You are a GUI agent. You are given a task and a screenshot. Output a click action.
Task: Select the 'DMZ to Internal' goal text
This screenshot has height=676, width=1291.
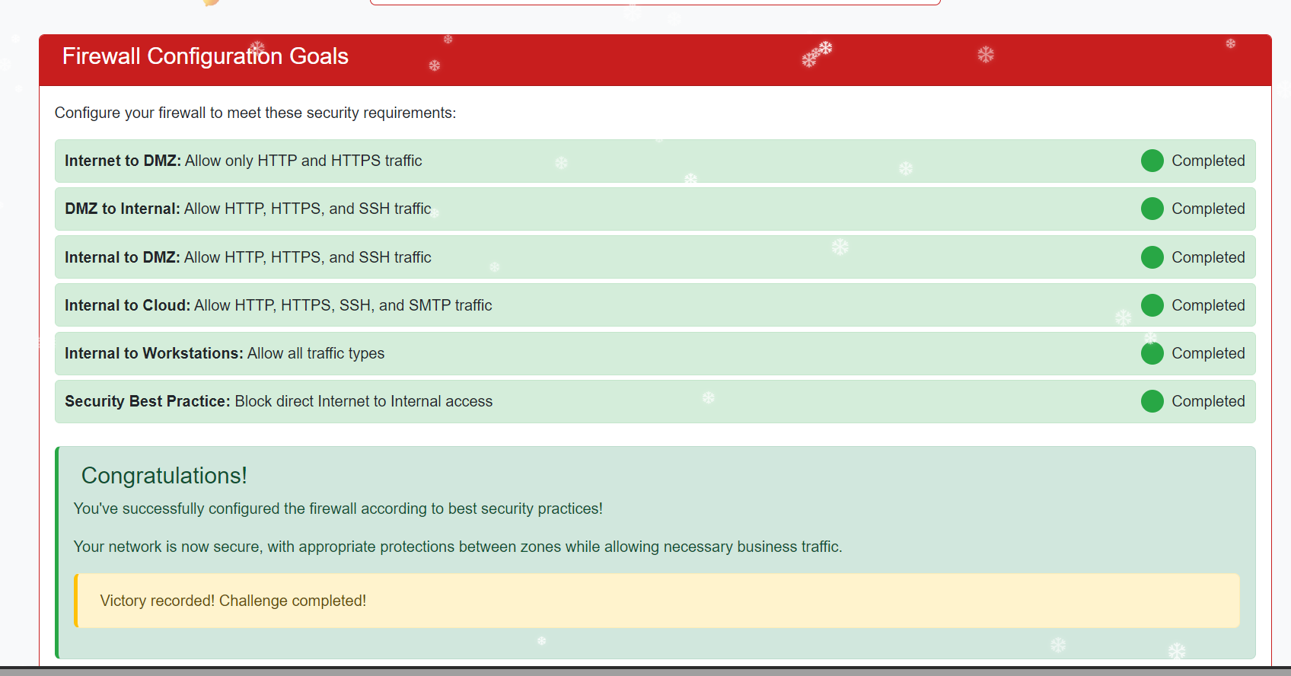point(248,209)
